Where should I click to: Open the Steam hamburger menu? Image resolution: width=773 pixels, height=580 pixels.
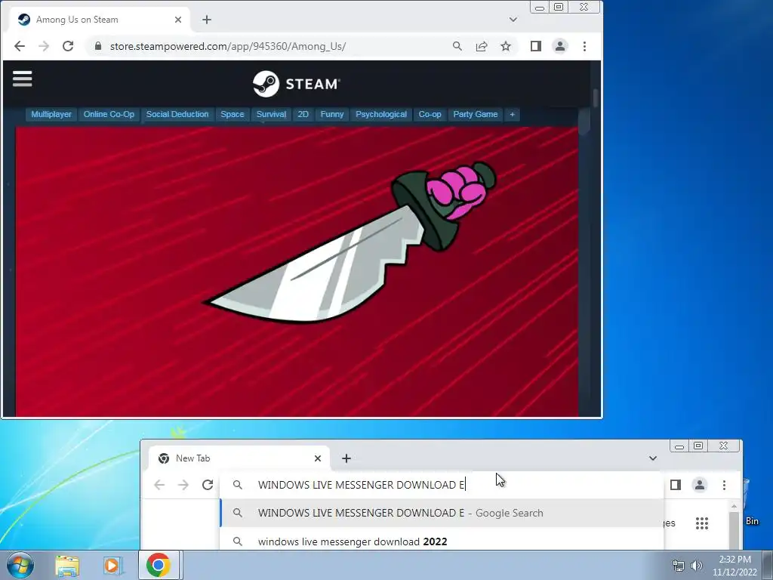click(x=22, y=79)
